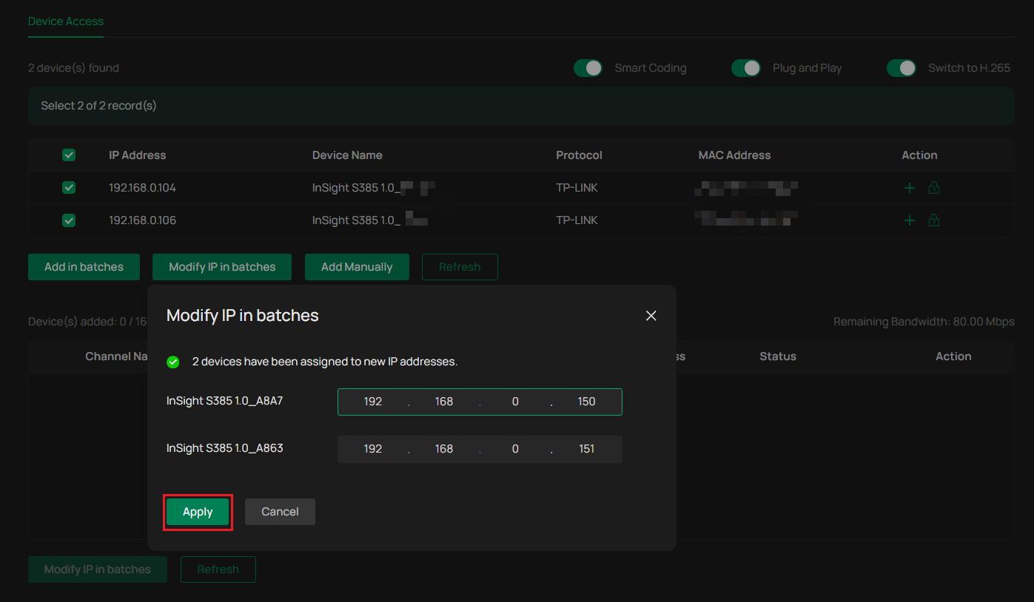Edit the second octet 168 for A863
Viewport: 1034px width, 602px height.
coord(444,449)
